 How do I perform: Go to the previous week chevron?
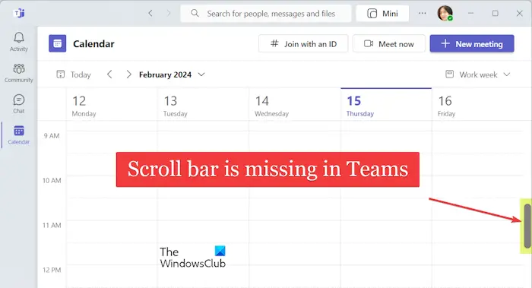[109, 74]
